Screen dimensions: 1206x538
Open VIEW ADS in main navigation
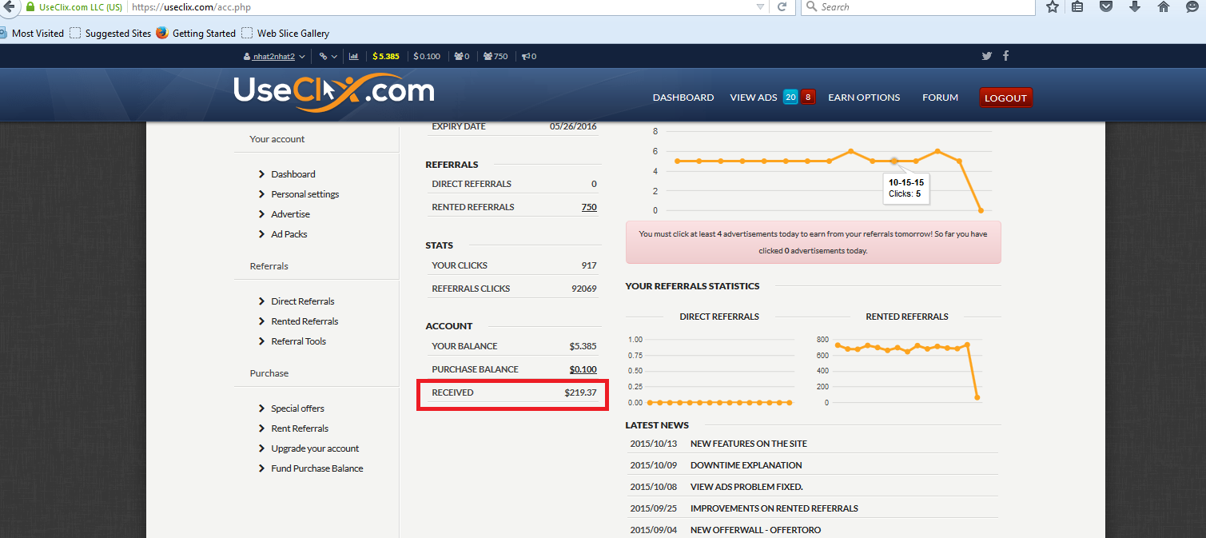tap(754, 98)
